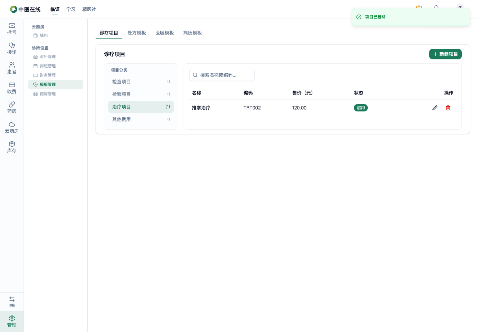
Task: Click the 切换 switch icon
Action: click(x=12, y=301)
